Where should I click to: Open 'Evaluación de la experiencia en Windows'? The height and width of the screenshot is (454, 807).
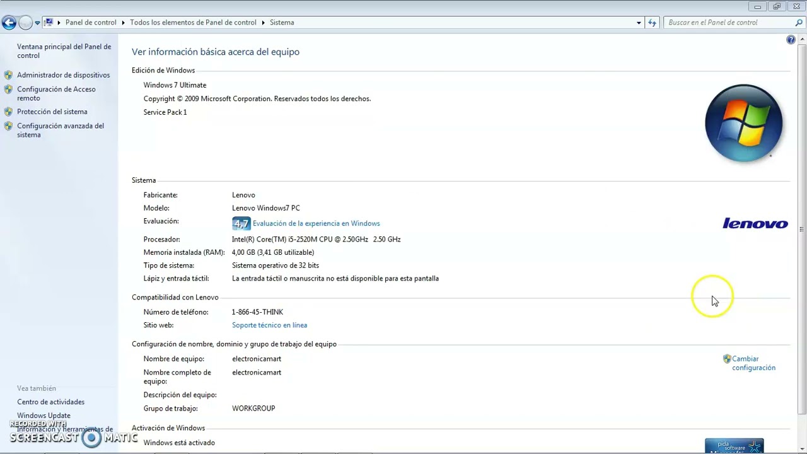[316, 223]
